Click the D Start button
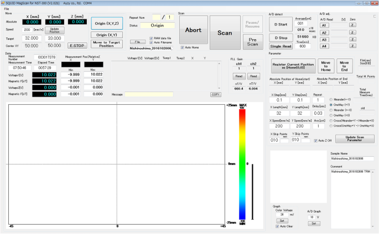The height and width of the screenshot is (234, 379). pos(281,24)
